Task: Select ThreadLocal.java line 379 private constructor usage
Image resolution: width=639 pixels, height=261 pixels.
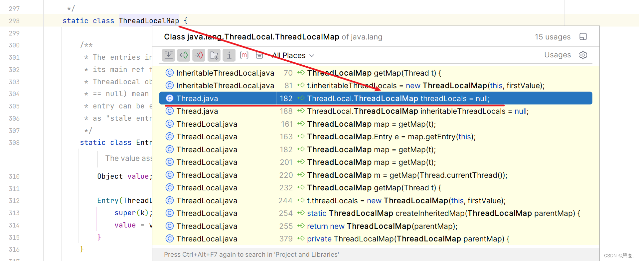Action: coord(376,239)
